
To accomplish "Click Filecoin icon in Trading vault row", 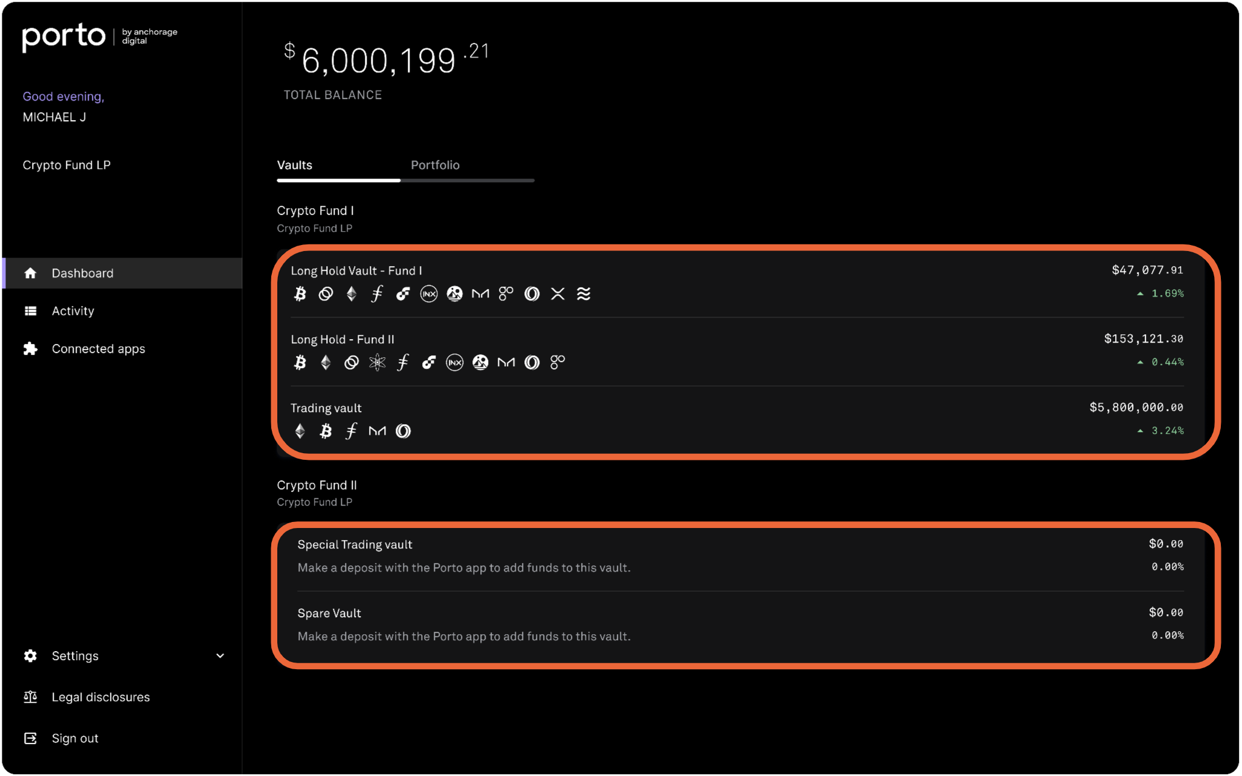I will [x=352, y=431].
